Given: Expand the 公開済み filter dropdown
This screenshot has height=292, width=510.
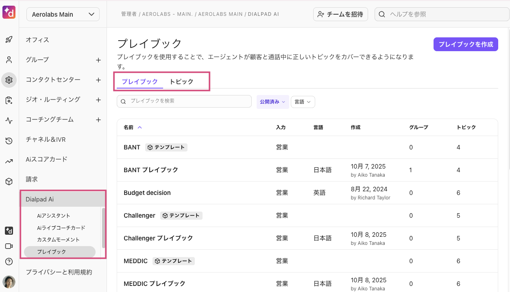Looking at the screenshot, I should click(272, 102).
